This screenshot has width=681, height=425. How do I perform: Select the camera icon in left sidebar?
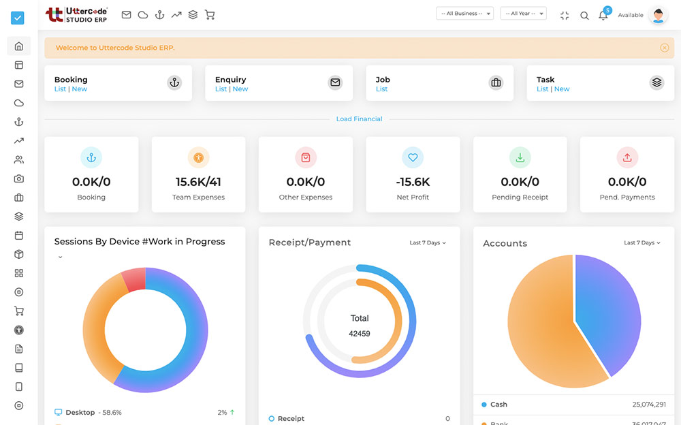click(19, 178)
